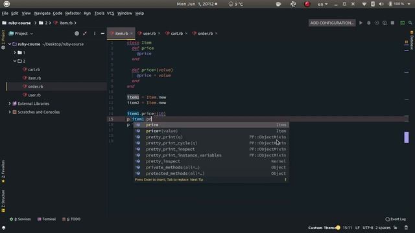Open the Favorites side panel
The width and height of the screenshot is (415, 233).
(3, 171)
